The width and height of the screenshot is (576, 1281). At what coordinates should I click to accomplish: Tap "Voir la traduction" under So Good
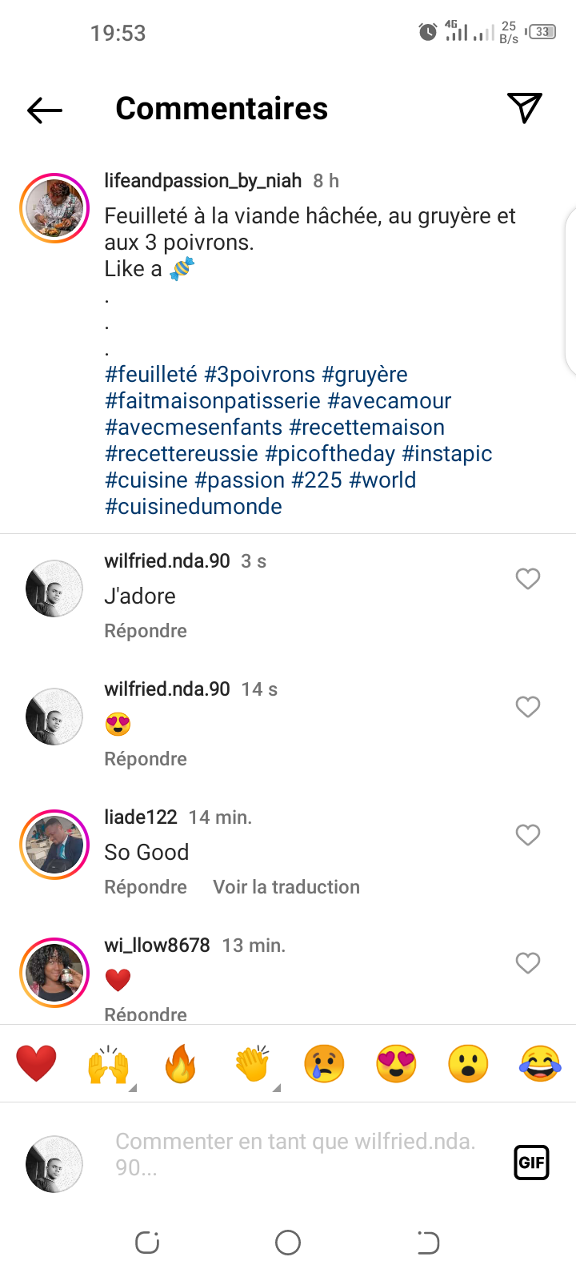click(x=286, y=887)
